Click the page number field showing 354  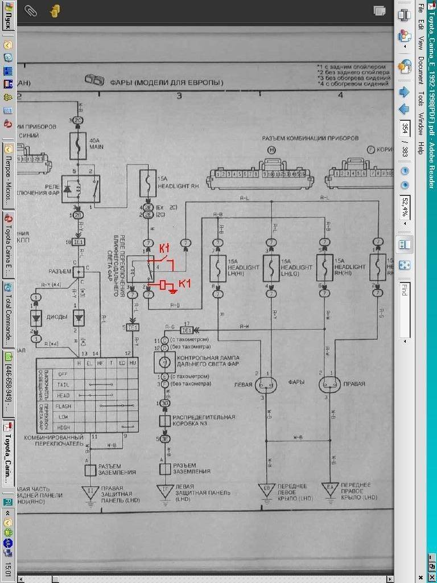[405, 126]
